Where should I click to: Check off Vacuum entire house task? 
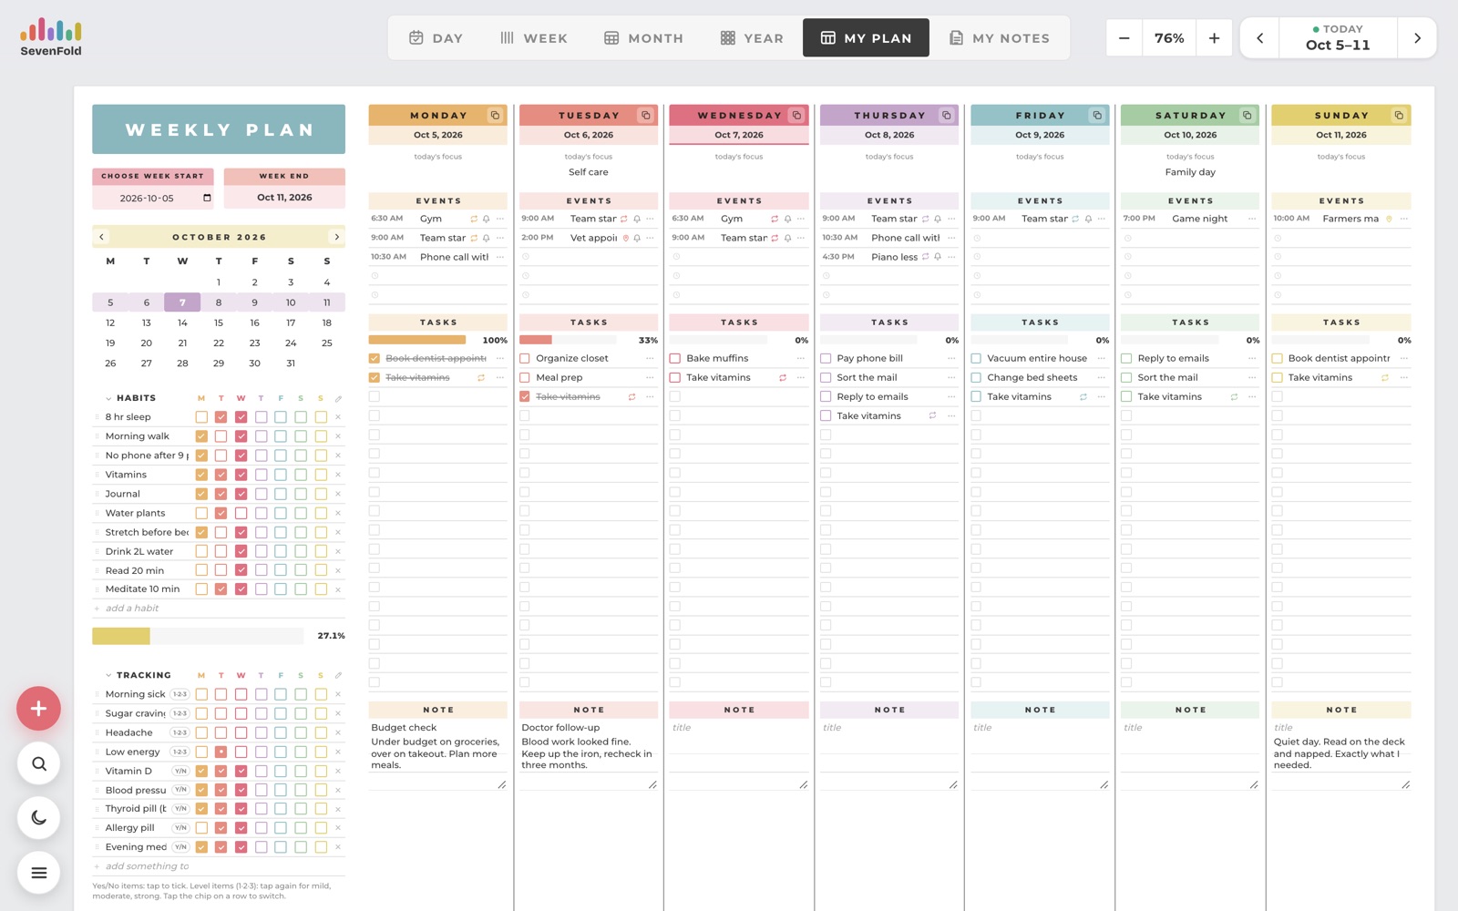(x=976, y=358)
